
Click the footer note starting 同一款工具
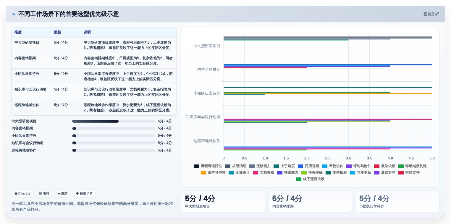tap(92, 207)
